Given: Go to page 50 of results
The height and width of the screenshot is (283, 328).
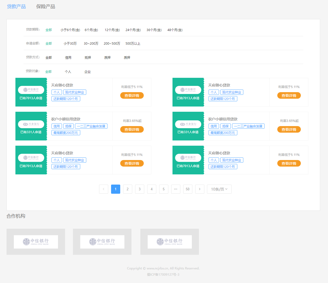Looking at the screenshot, I should point(188,189).
